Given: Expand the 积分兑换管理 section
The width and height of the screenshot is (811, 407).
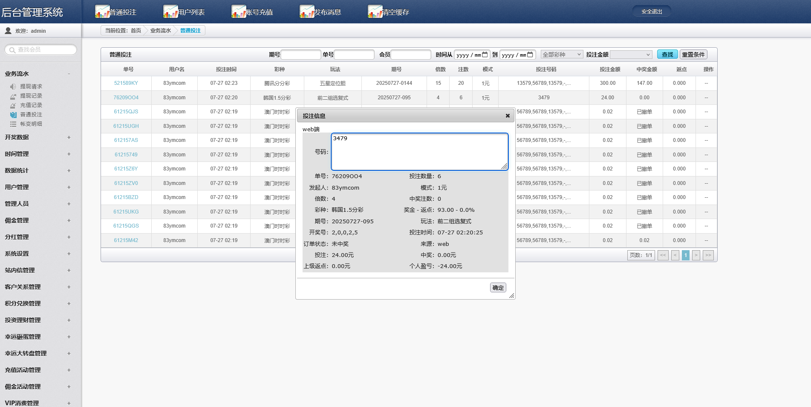Looking at the screenshot, I should (x=69, y=303).
